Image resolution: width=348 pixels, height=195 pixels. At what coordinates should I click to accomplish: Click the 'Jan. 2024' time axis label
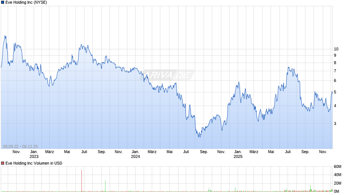tap(135, 154)
